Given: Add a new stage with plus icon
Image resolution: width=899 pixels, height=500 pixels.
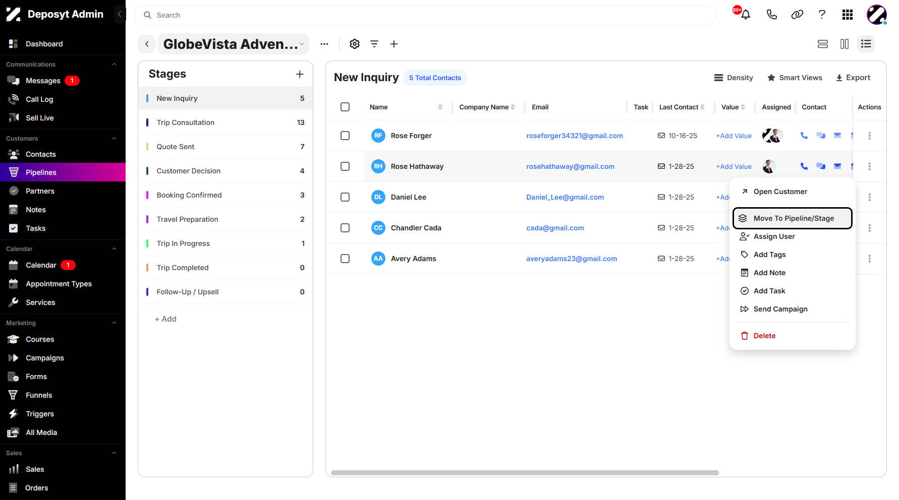Looking at the screenshot, I should click(300, 74).
